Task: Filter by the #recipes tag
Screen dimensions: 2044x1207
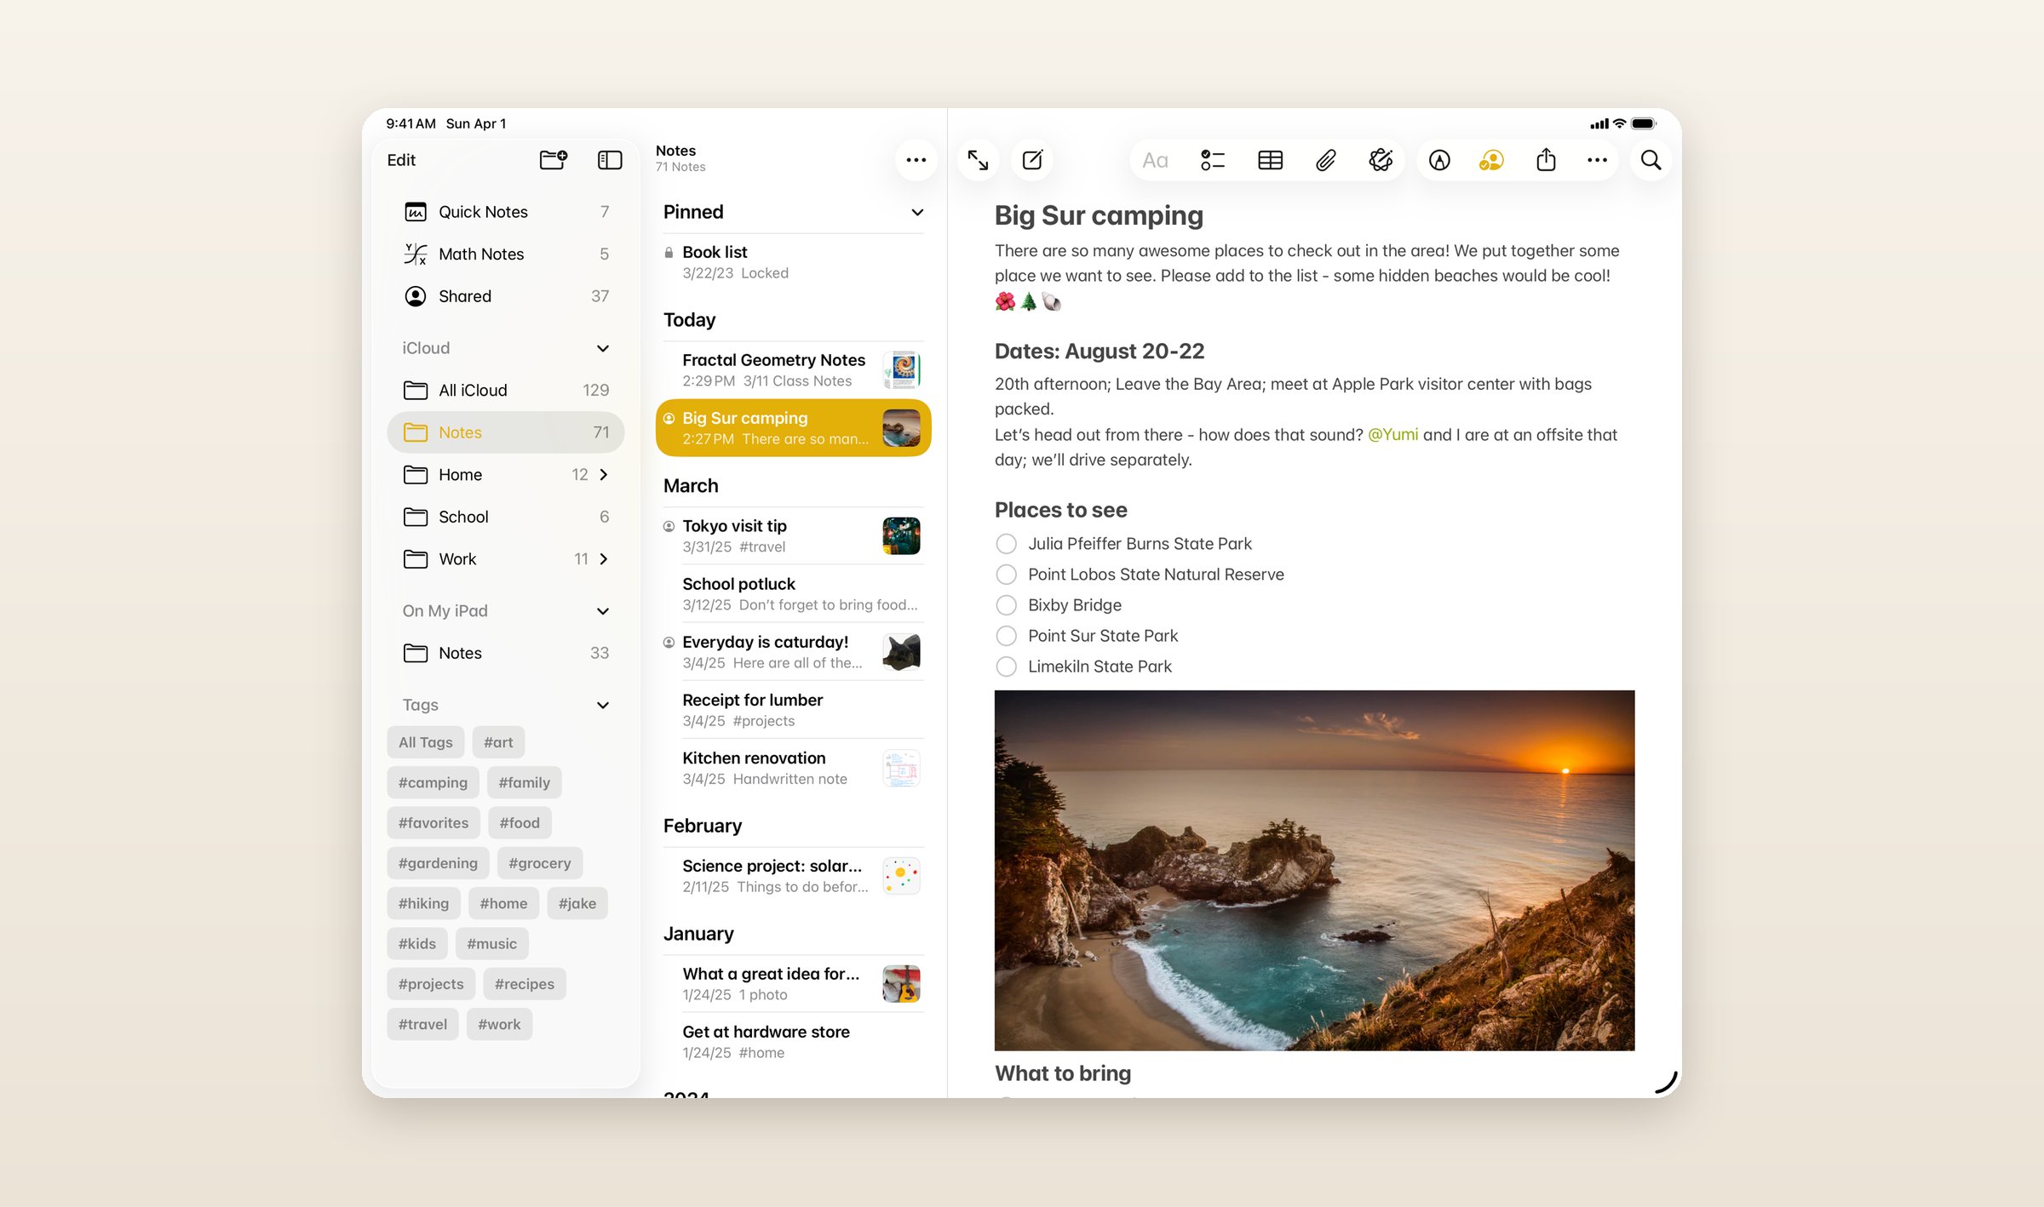Action: click(x=525, y=984)
